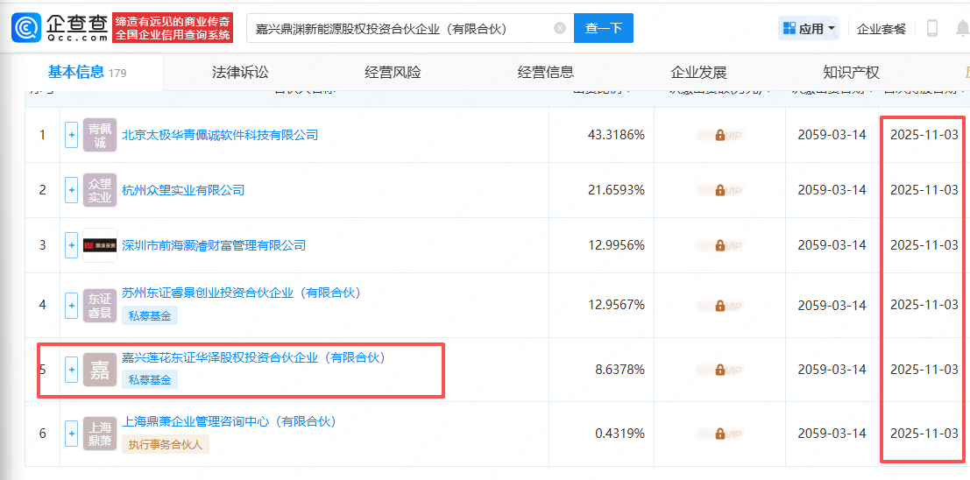The width and height of the screenshot is (970, 480).
Task: Open 深圳市前海灏濬财富管理有限公司 link
Action: [x=214, y=245]
